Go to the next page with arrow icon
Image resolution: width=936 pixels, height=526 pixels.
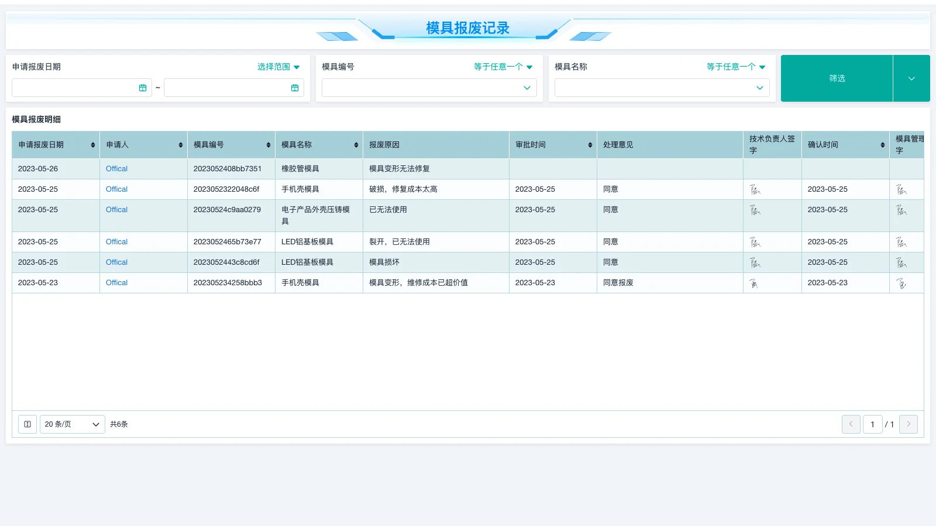coord(909,424)
